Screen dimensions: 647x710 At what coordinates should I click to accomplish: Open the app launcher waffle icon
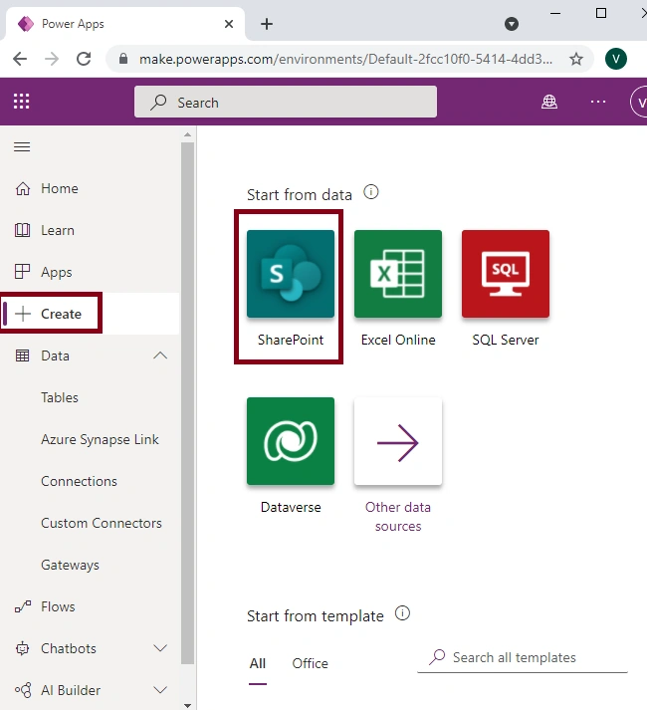click(21, 102)
